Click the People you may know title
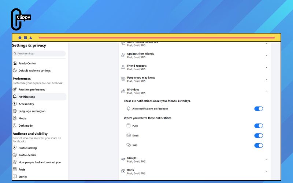Screen dimensions: 293x183 [x=141, y=78]
